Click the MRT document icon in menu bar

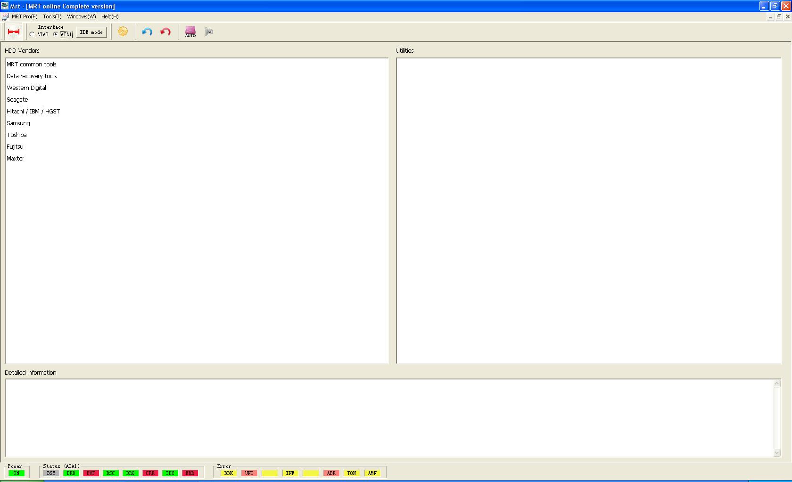click(5, 16)
